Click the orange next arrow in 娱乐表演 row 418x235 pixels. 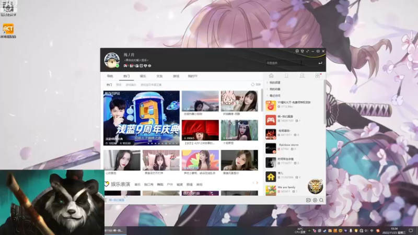[x=257, y=183]
